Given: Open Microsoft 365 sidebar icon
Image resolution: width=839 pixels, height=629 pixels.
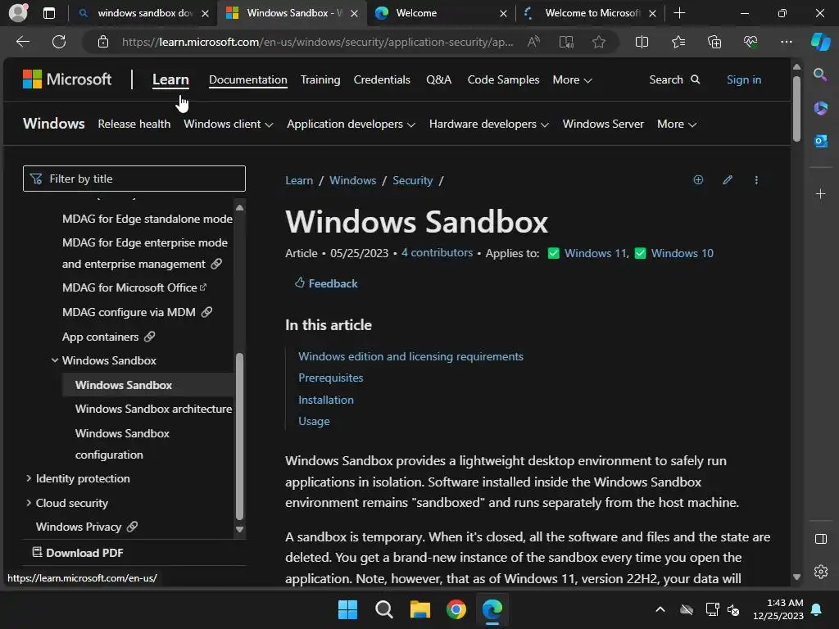Looking at the screenshot, I should [x=820, y=108].
